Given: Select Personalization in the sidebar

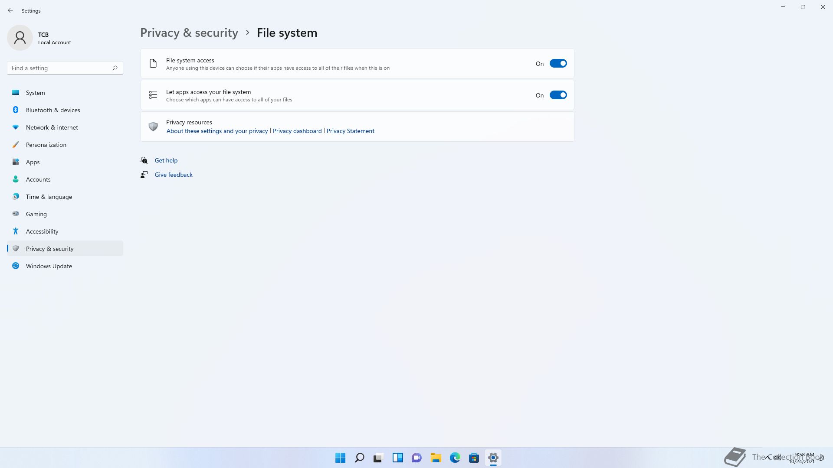Looking at the screenshot, I should point(46,145).
